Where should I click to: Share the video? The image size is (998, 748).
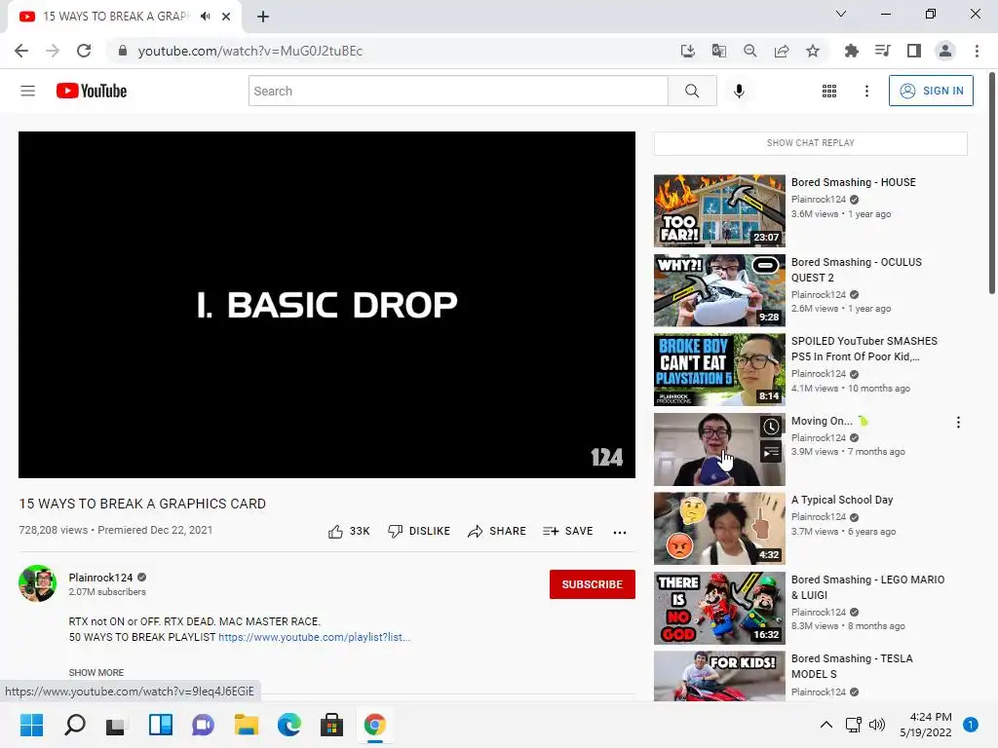point(496,531)
